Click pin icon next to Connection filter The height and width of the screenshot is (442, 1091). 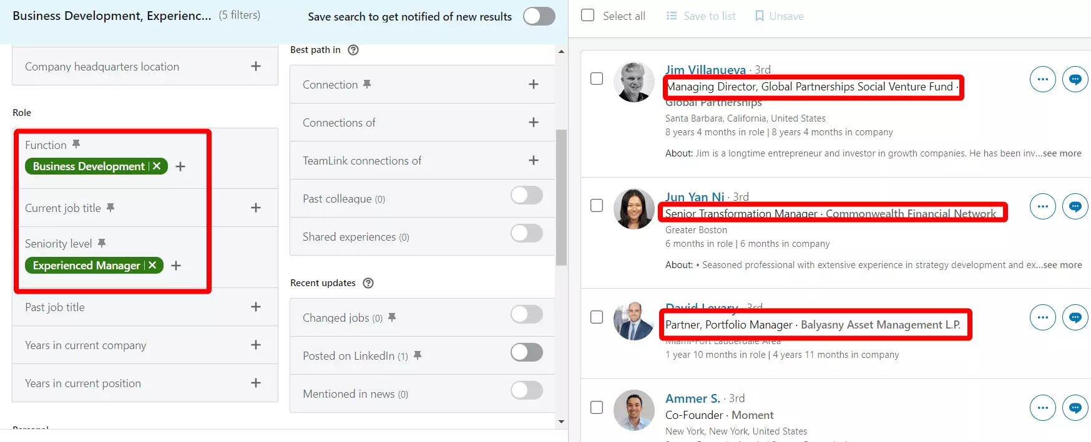click(x=367, y=84)
